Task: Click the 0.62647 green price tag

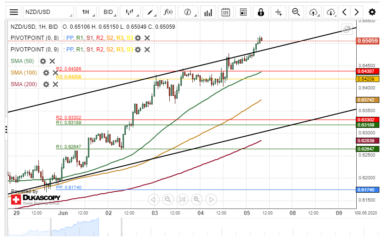Action: pyautogui.click(x=368, y=149)
